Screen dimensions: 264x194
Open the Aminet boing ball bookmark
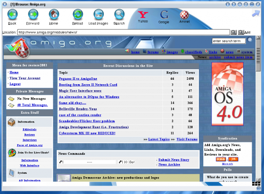(184, 17)
